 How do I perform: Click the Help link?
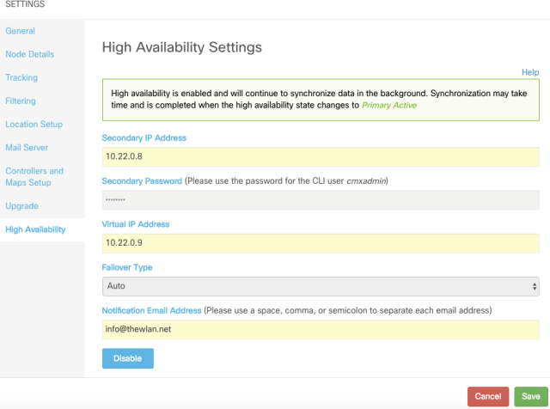pos(530,72)
